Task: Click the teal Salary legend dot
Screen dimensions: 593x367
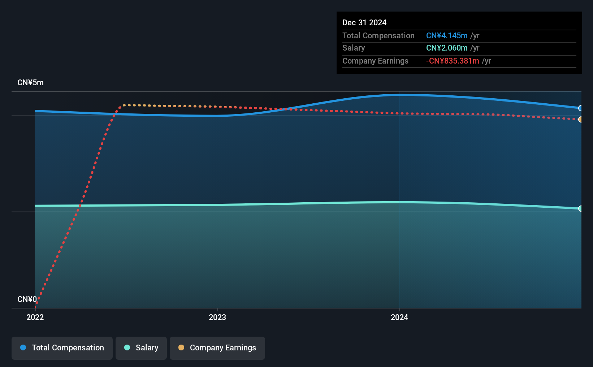Action: click(127, 347)
